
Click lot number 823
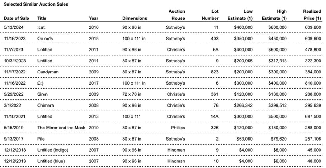(215, 72)
